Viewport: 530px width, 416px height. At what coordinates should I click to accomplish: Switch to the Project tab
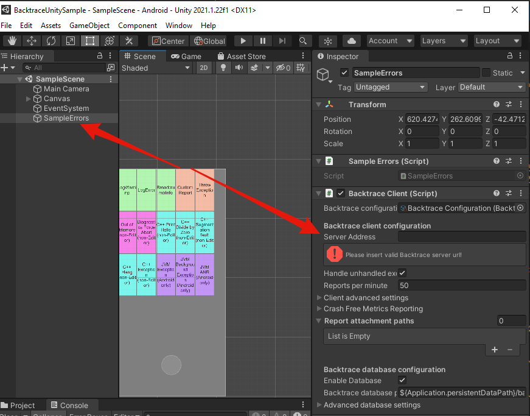point(18,405)
